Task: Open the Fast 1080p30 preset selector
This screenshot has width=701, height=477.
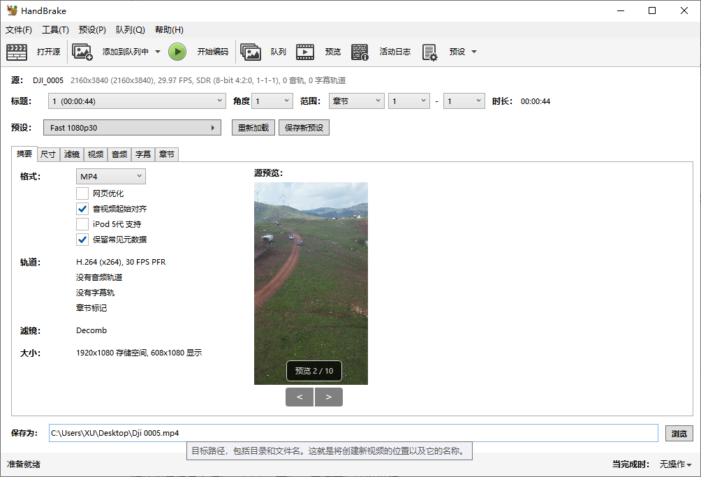Action: click(x=132, y=128)
